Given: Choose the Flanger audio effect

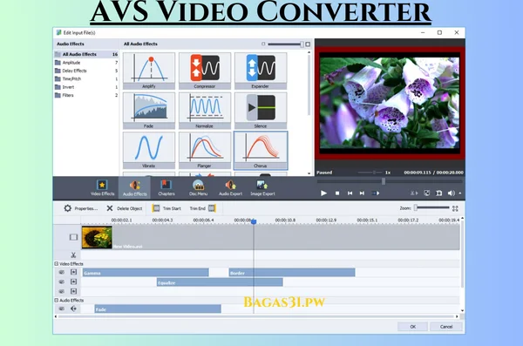Looking at the screenshot, I should pos(205,151).
